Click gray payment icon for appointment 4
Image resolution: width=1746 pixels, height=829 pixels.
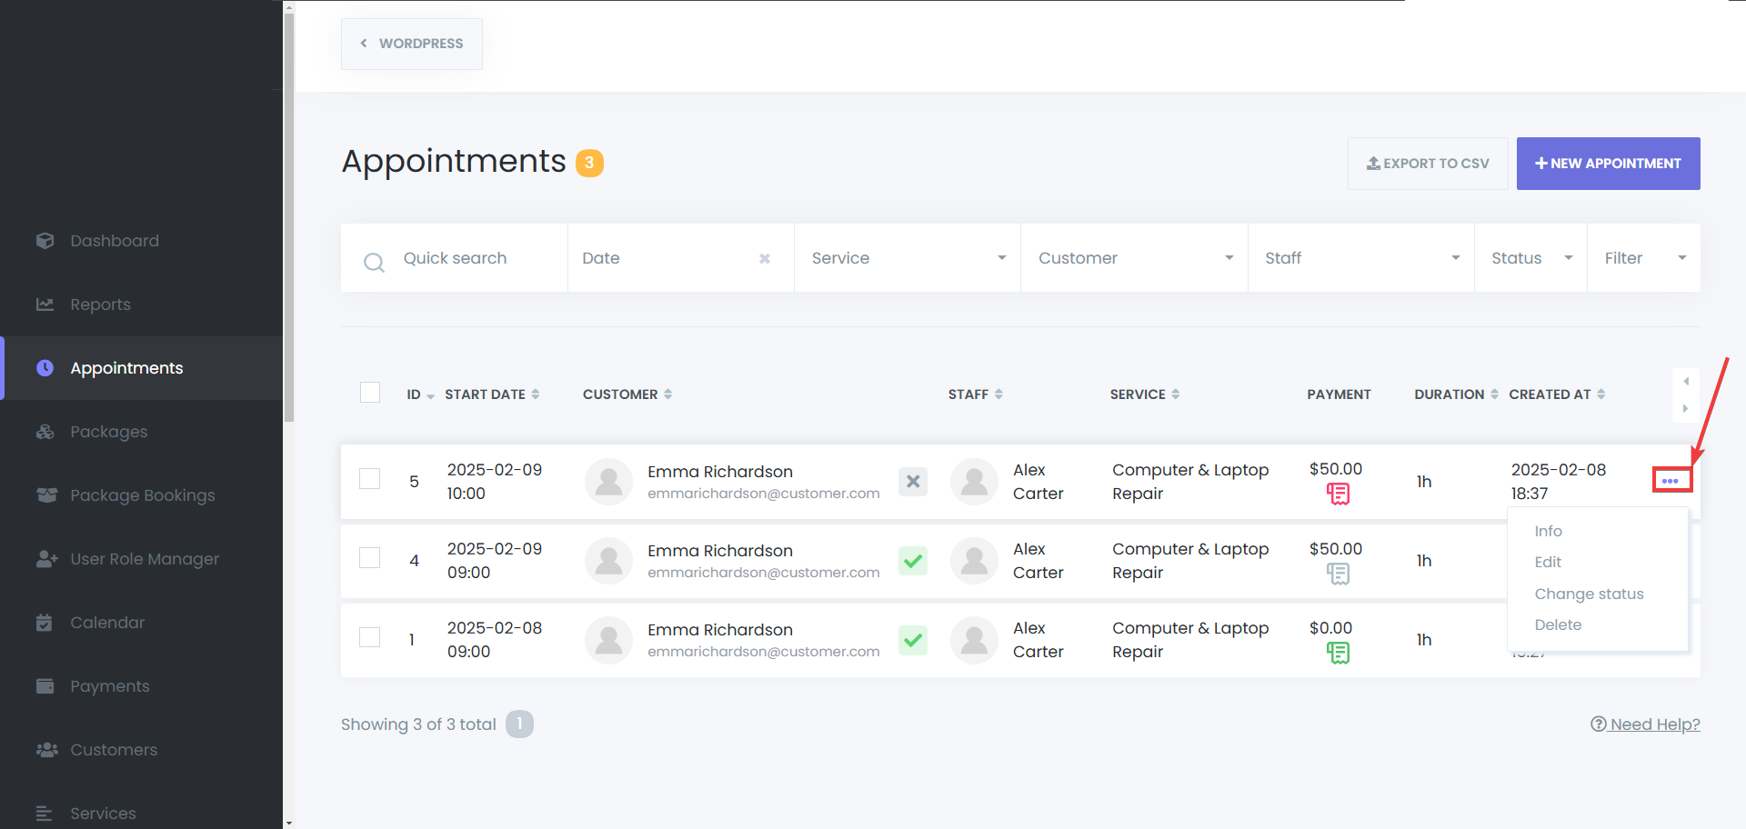tap(1338, 574)
